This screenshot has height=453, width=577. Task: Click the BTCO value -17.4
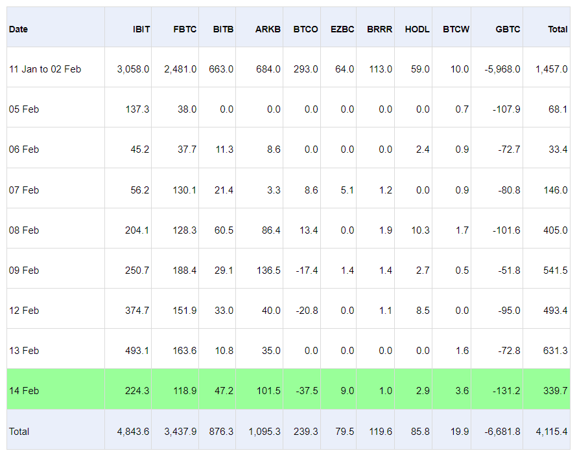click(307, 270)
